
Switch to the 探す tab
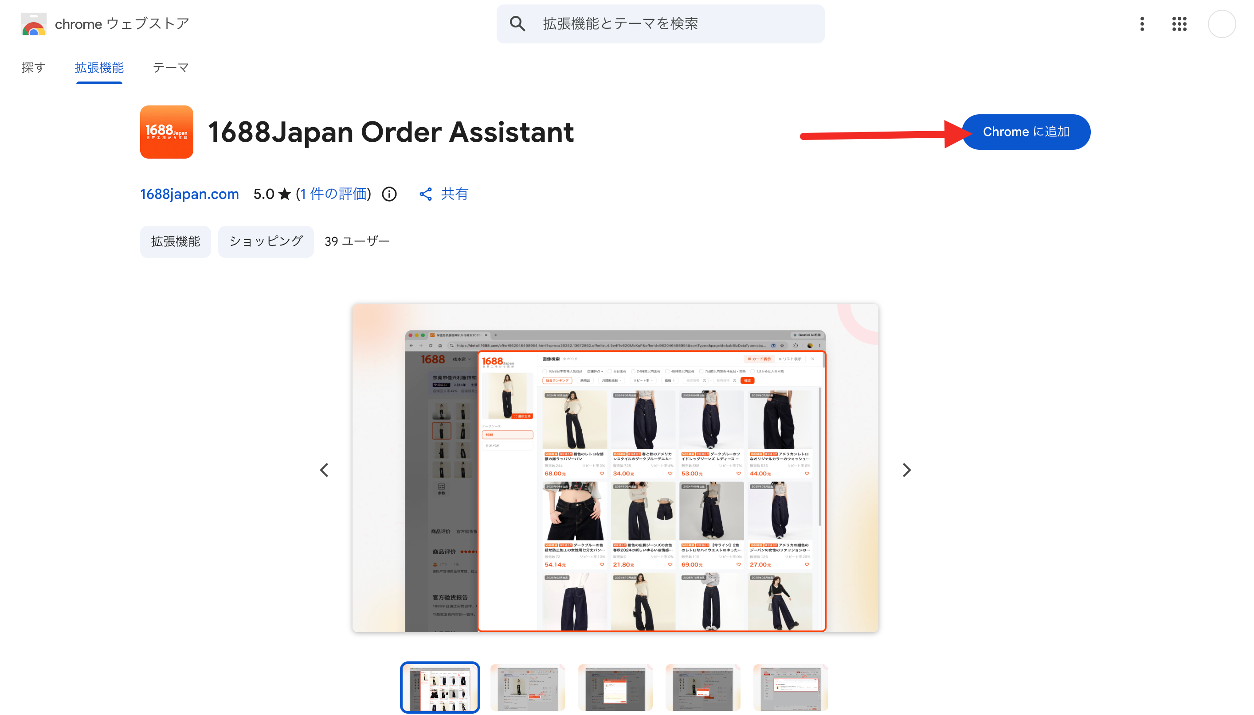pos(33,67)
